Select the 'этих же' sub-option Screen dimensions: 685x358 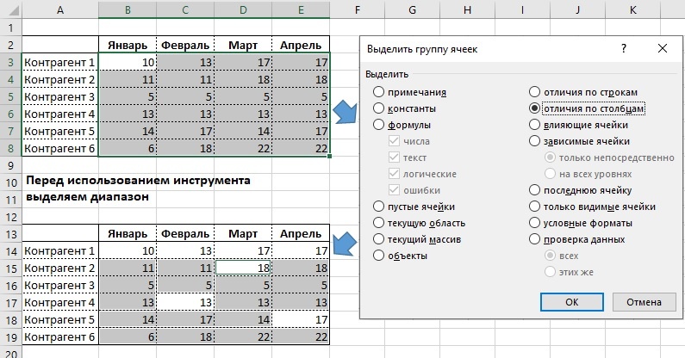click(x=550, y=272)
